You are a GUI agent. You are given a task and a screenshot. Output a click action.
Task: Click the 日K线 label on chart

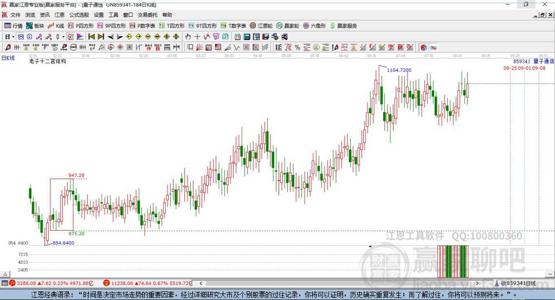click(8, 57)
